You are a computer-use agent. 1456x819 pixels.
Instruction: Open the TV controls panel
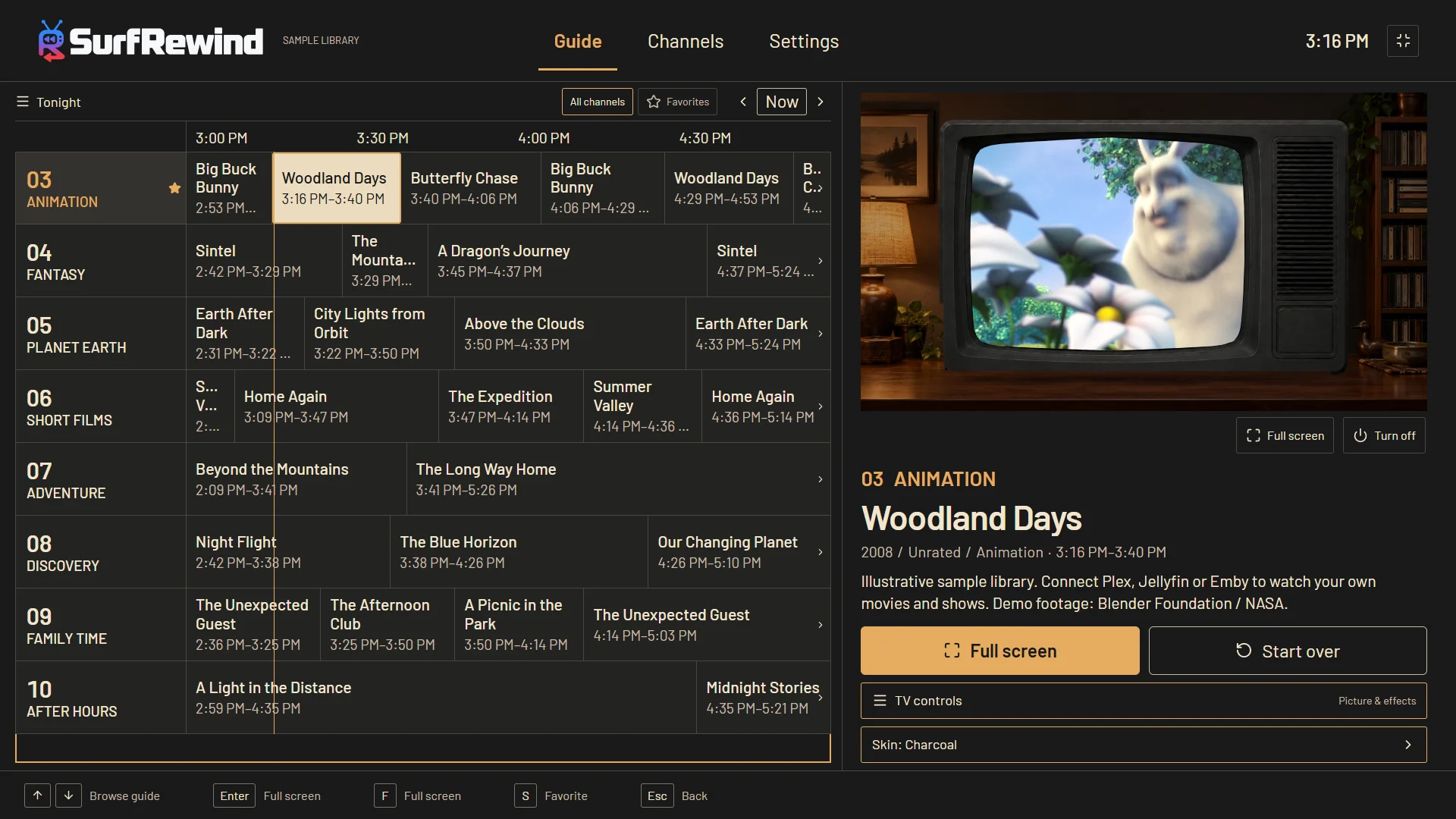[1144, 701]
